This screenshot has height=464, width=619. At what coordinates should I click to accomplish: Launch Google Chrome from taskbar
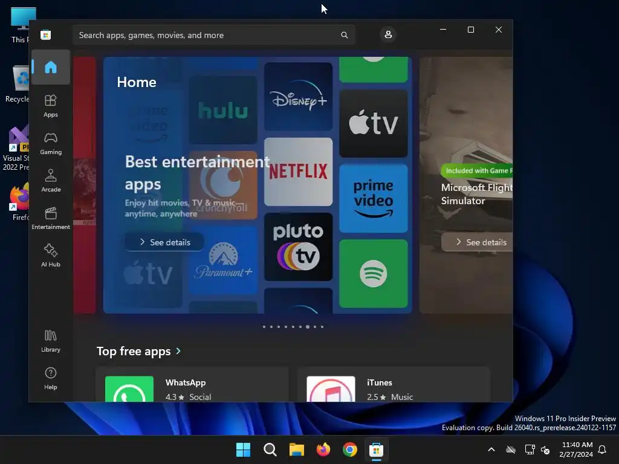pyautogui.click(x=350, y=449)
